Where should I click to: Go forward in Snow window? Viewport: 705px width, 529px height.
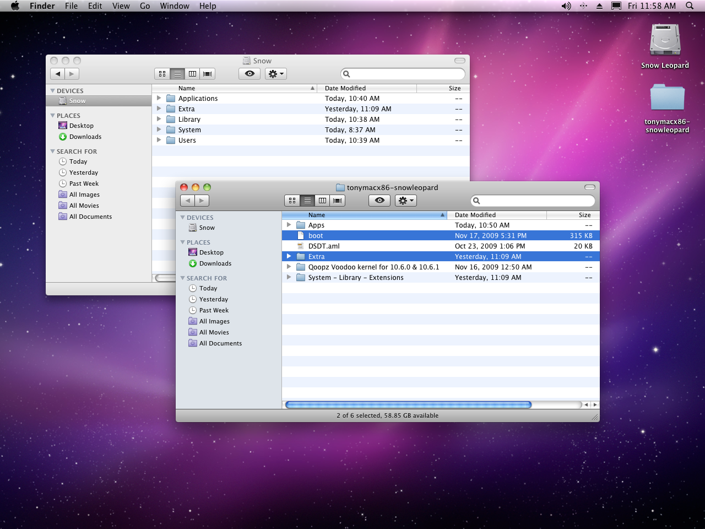(72, 74)
